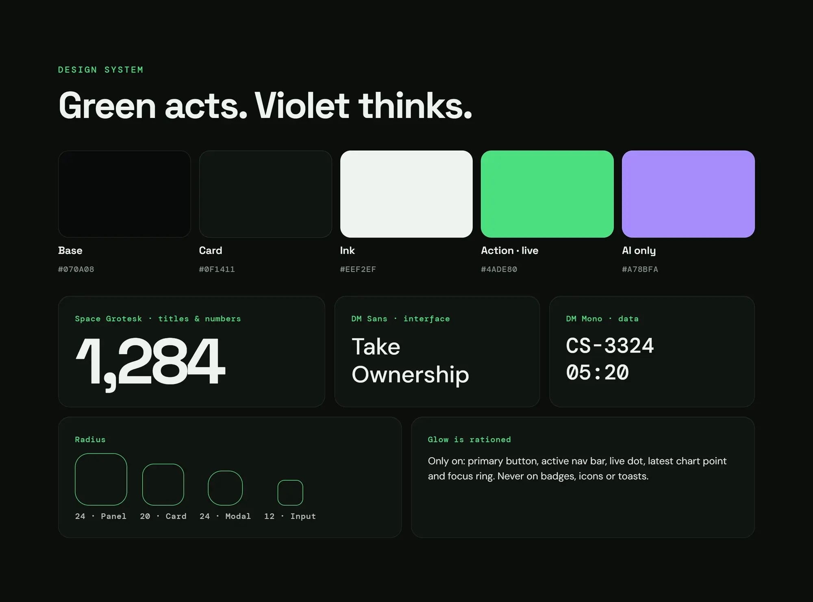Click the '24 · Modal' caption
The image size is (813, 602).
point(225,516)
